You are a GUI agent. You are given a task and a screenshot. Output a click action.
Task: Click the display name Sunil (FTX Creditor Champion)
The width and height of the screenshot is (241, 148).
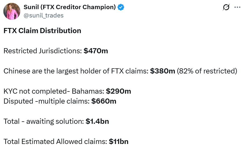(70, 7)
